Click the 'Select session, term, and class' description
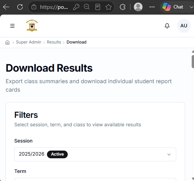194x181 pixels. (78, 125)
